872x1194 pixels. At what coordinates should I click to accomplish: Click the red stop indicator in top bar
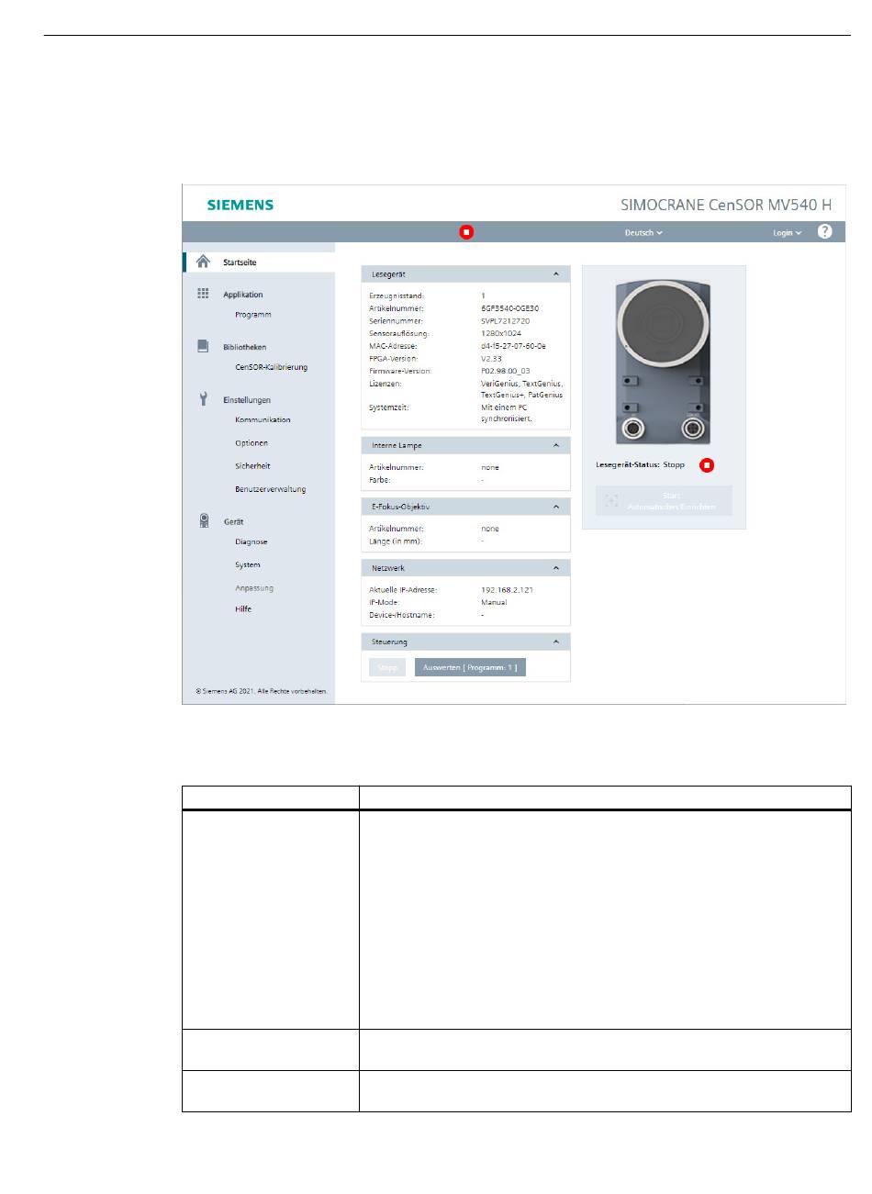click(x=466, y=232)
